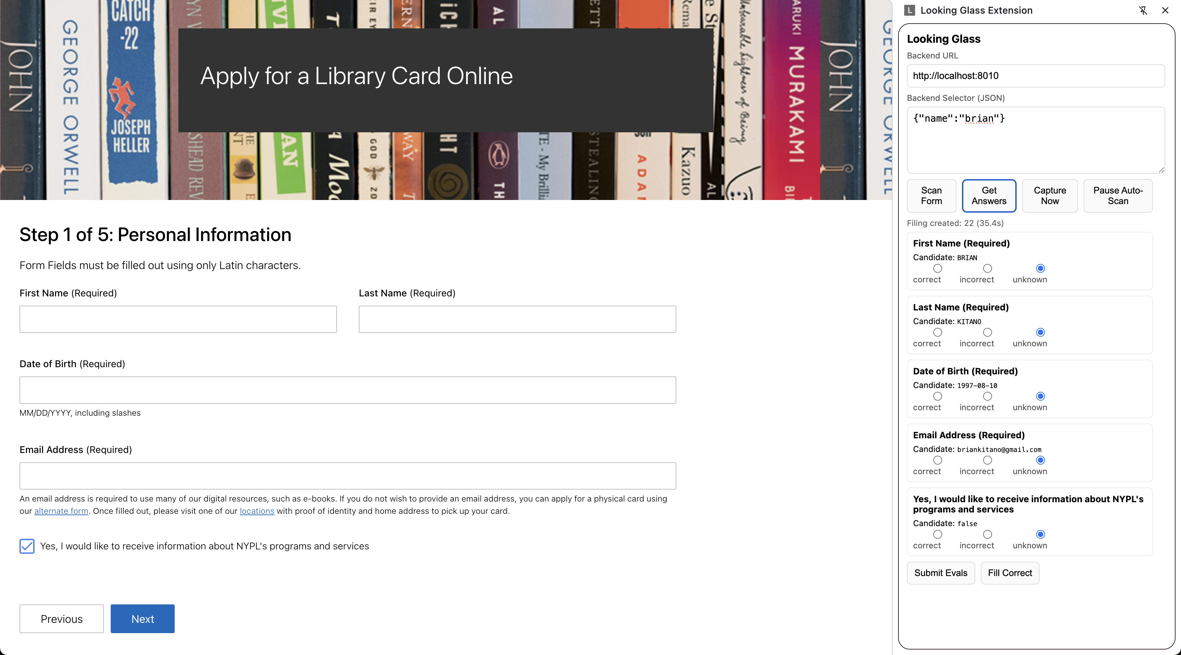Screen dimensions: 1181x655
Task: Select correct for Date of Birth candidate
Action: [x=938, y=396]
